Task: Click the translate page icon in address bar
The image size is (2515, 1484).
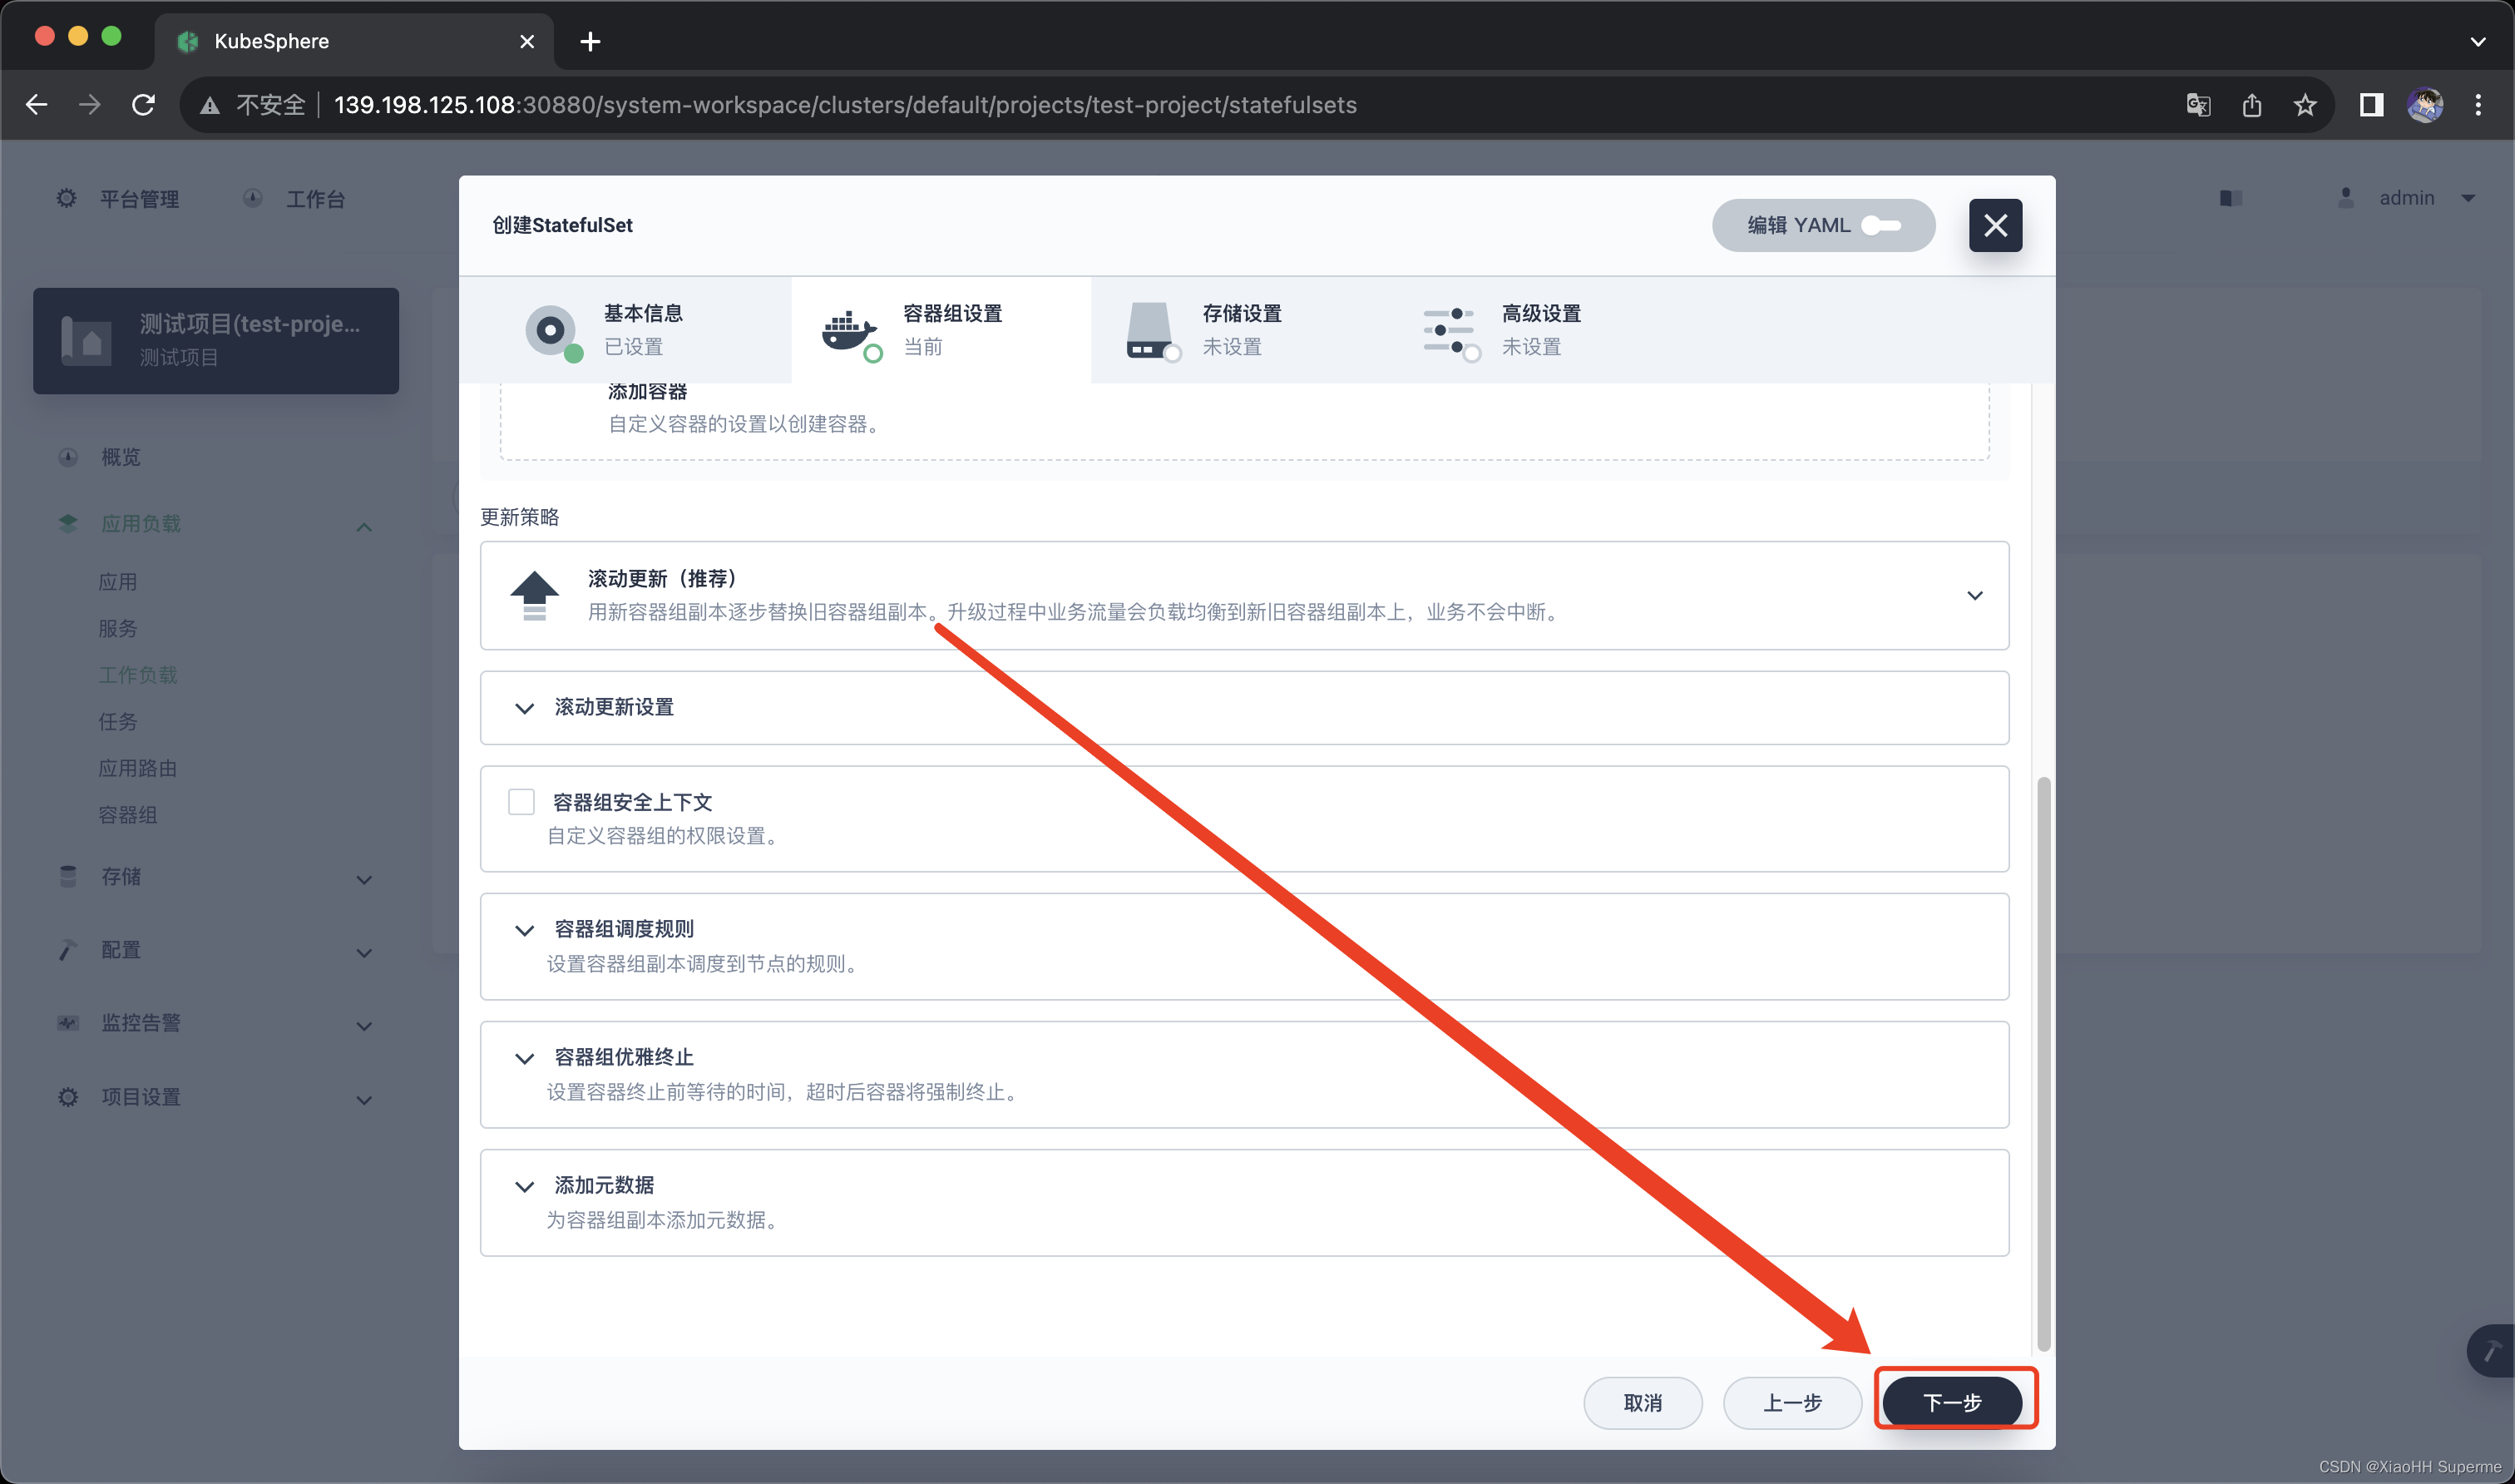Action: coord(2197,105)
